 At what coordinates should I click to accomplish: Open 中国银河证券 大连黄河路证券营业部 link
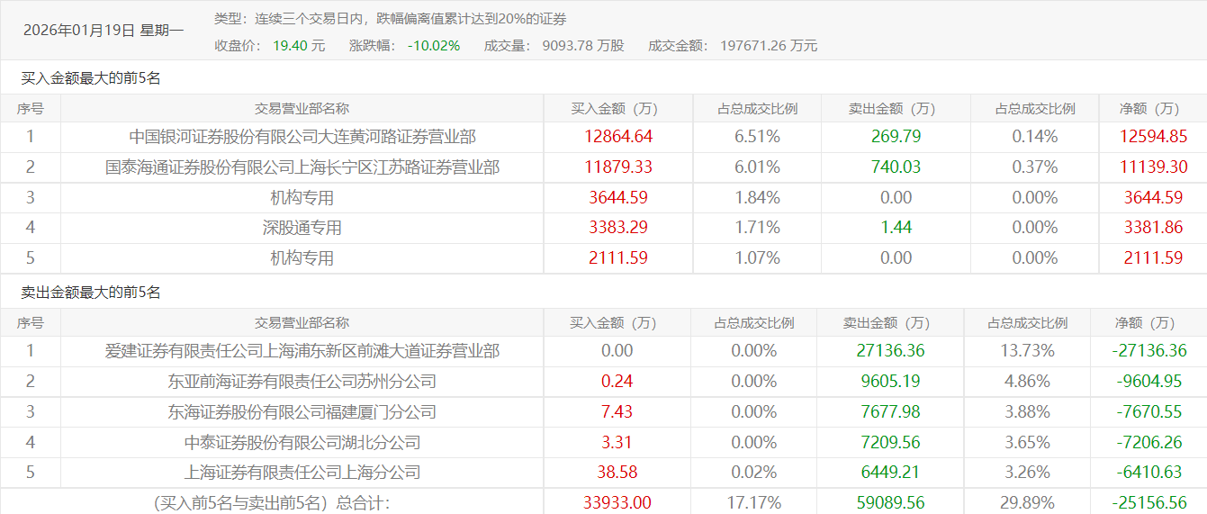pyautogui.click(x=302, y=137)
